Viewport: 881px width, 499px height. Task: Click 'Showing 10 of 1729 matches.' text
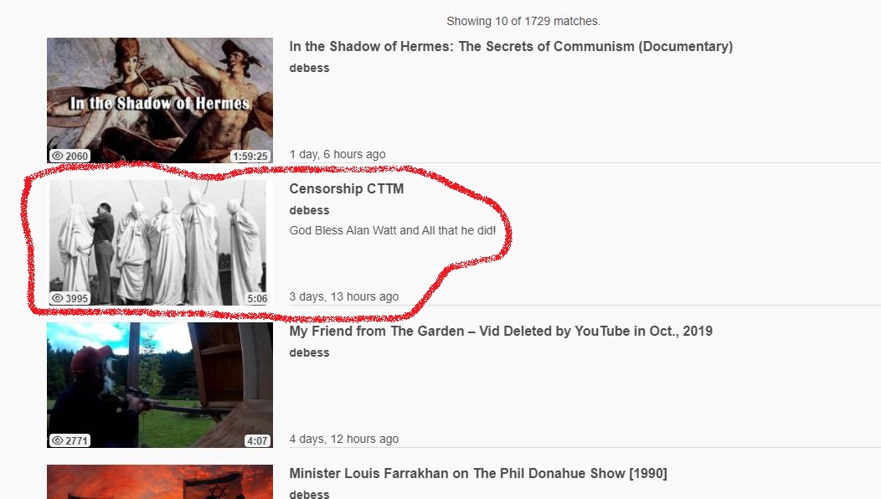[x=523, y=22]
